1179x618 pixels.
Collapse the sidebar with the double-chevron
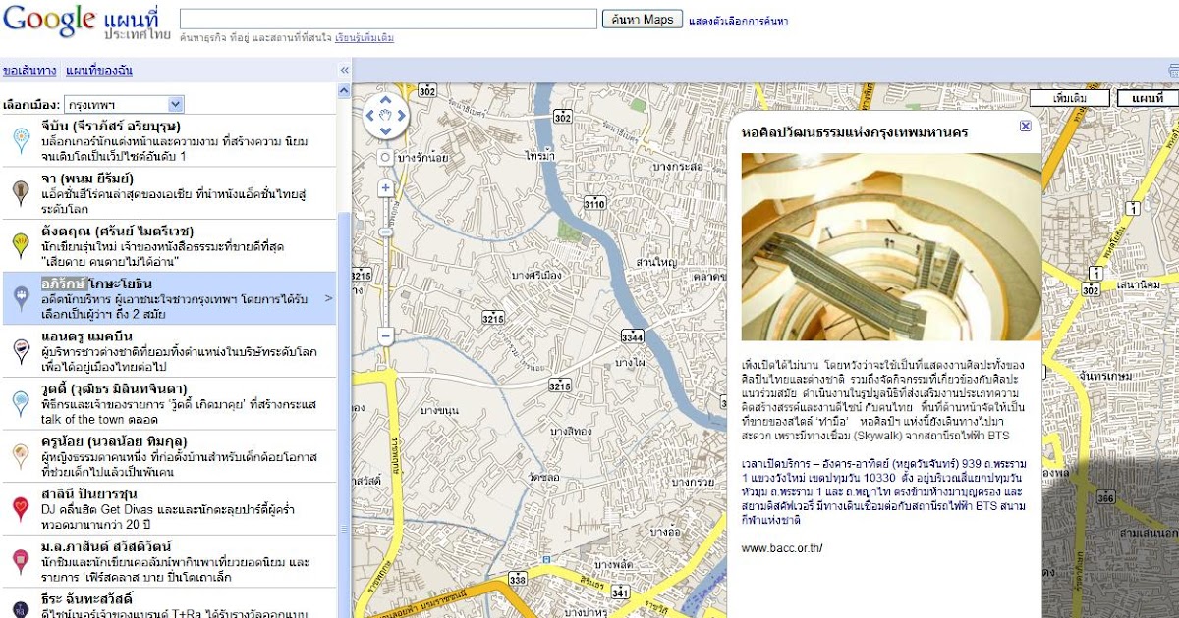(x=344, y=70)
